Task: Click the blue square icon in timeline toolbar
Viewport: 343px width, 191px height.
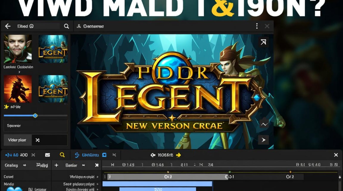Action: pos(104,155)
